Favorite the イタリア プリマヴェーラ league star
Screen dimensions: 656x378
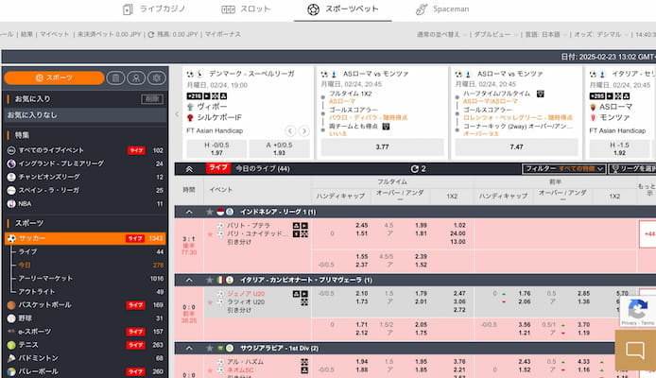coord(210,280)
